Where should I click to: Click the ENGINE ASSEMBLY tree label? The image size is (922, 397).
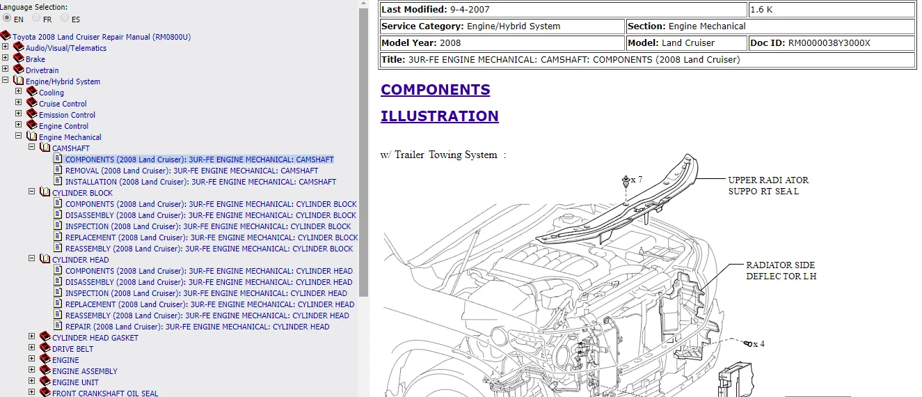[x=85, y=371]
